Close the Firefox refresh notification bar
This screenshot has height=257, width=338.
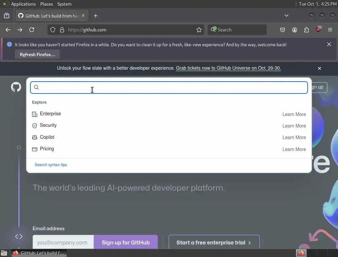329,44
